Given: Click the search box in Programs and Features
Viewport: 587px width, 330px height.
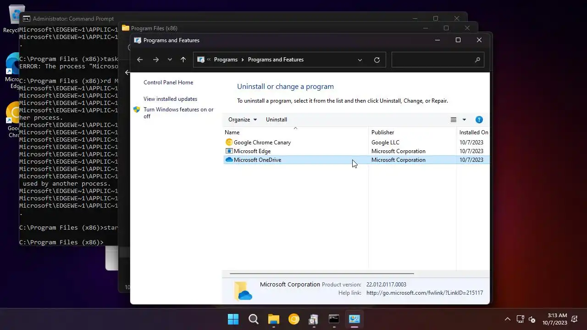Looking at the screenshot, I should click(438, 60).
